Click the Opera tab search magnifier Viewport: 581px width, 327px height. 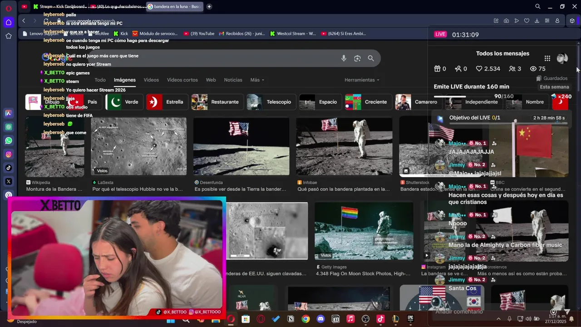pos(538,6)
